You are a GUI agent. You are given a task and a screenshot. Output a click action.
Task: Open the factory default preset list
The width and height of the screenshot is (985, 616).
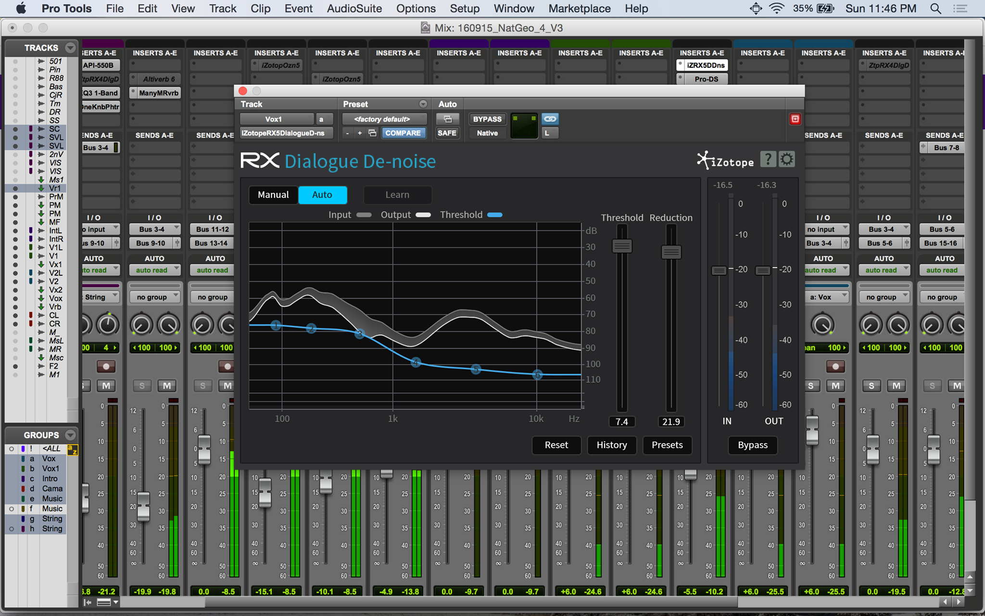tap(384, 119)
